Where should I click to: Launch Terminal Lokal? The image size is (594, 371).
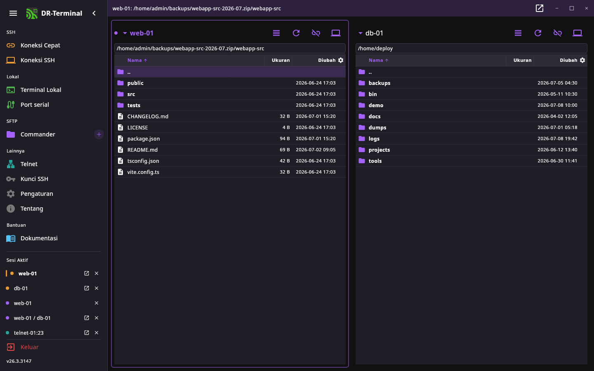tap(54, 90)
